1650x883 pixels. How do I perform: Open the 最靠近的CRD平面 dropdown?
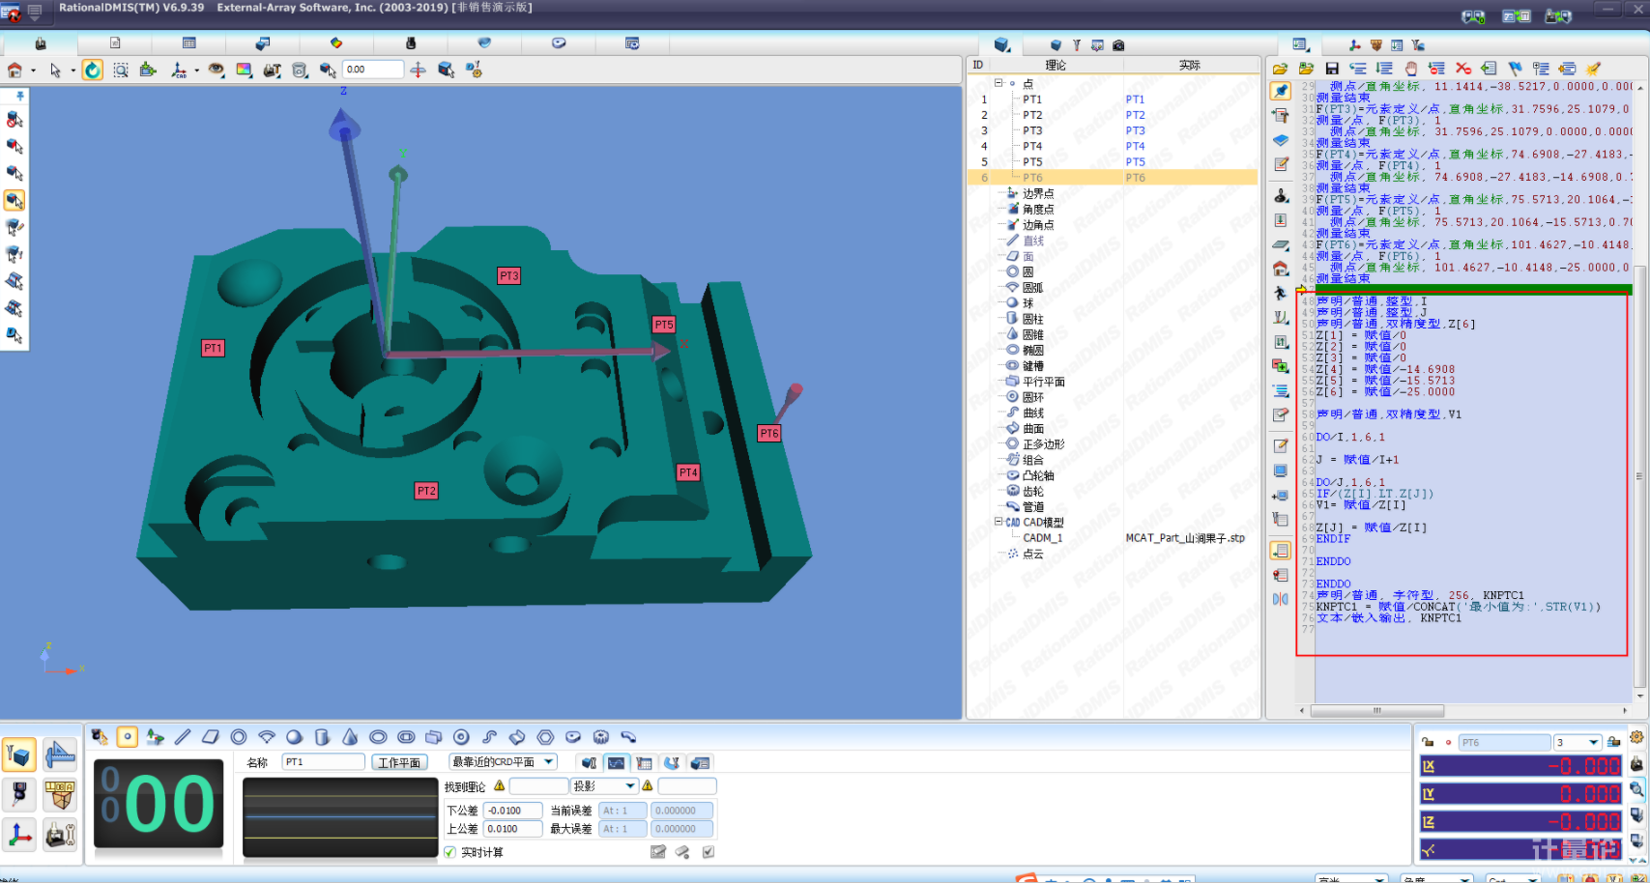pyautogui.click(x=549, y=762)
